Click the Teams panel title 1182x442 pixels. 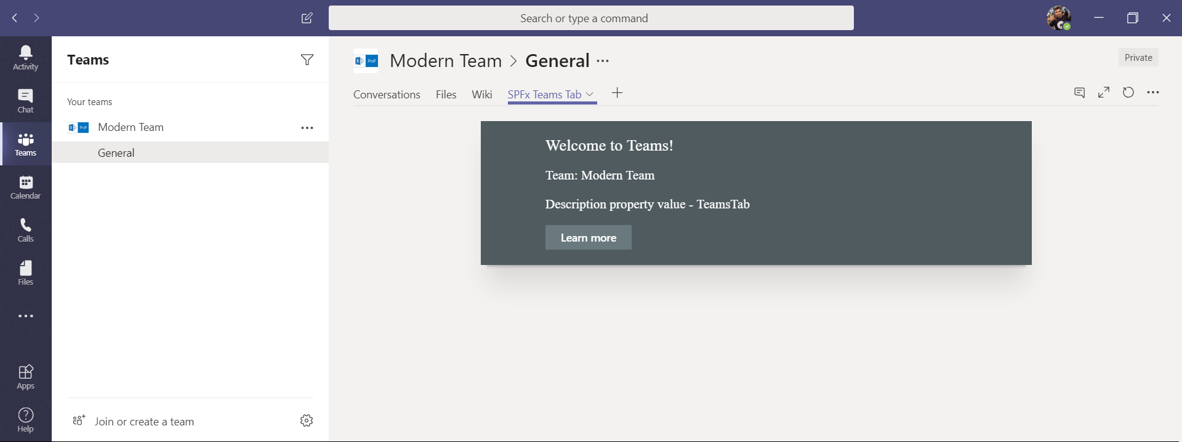88,60
